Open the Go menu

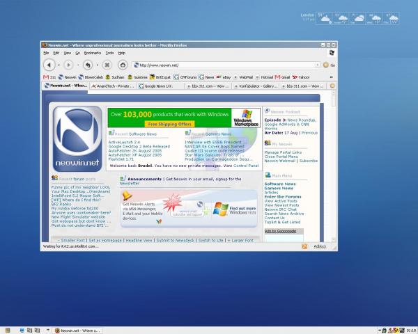pyautogui.click(x=77, y=53)
